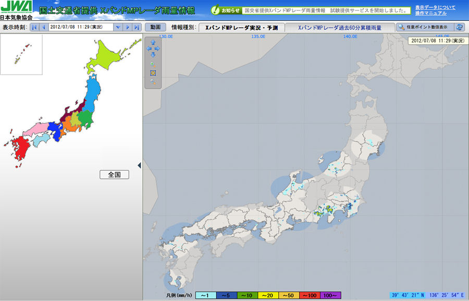
Task: Click the ~1 legend swatch
Action: click(206, 296)
